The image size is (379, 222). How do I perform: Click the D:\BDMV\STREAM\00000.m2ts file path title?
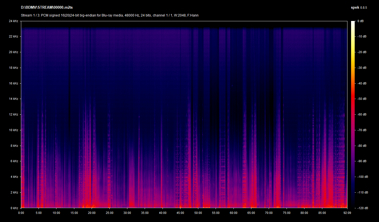pos(47,7)
